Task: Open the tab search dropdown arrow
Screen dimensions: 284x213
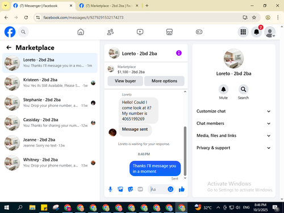Action: 6,6
